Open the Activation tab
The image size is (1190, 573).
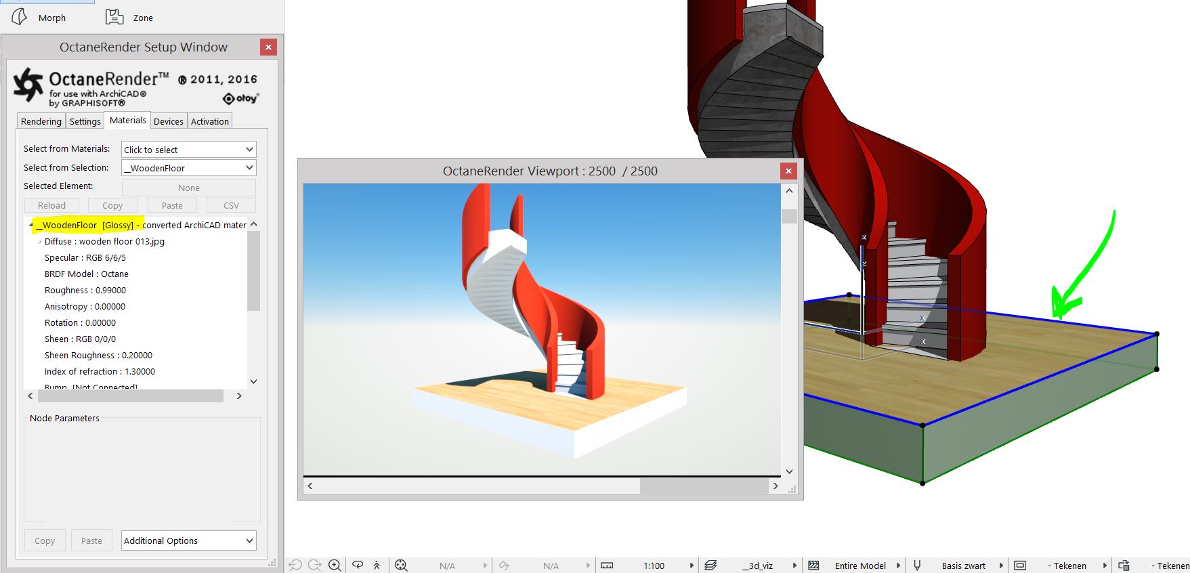tap(210, 121)
